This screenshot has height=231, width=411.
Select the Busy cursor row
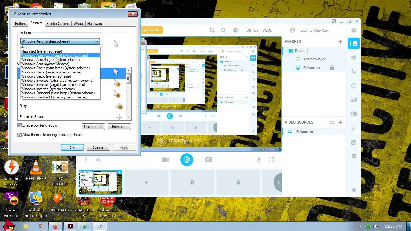click(72, 106)
